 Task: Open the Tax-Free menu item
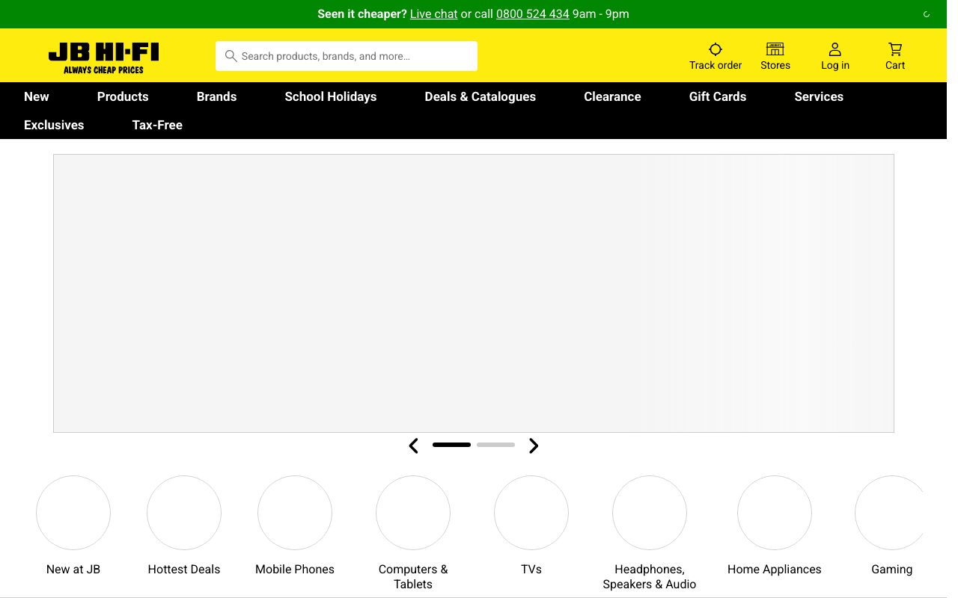(x=157, y=125)
